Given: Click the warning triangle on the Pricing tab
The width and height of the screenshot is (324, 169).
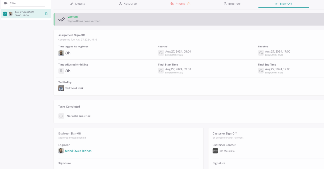Looking at the screenshot, I should point(189,4).
